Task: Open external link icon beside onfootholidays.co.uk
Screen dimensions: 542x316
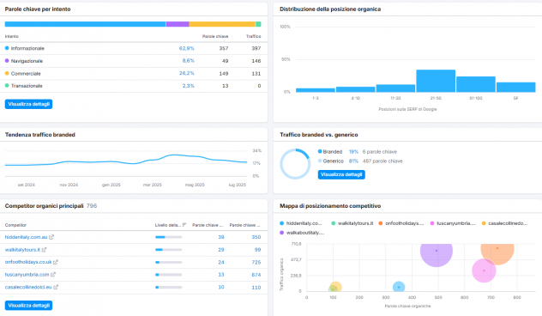Action: click(55, 262)
